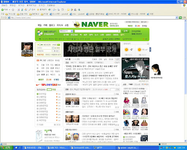Open the 사망자 명단 일부 공개 banner
The height and width of the screenshot is (150, 187).
92,49
